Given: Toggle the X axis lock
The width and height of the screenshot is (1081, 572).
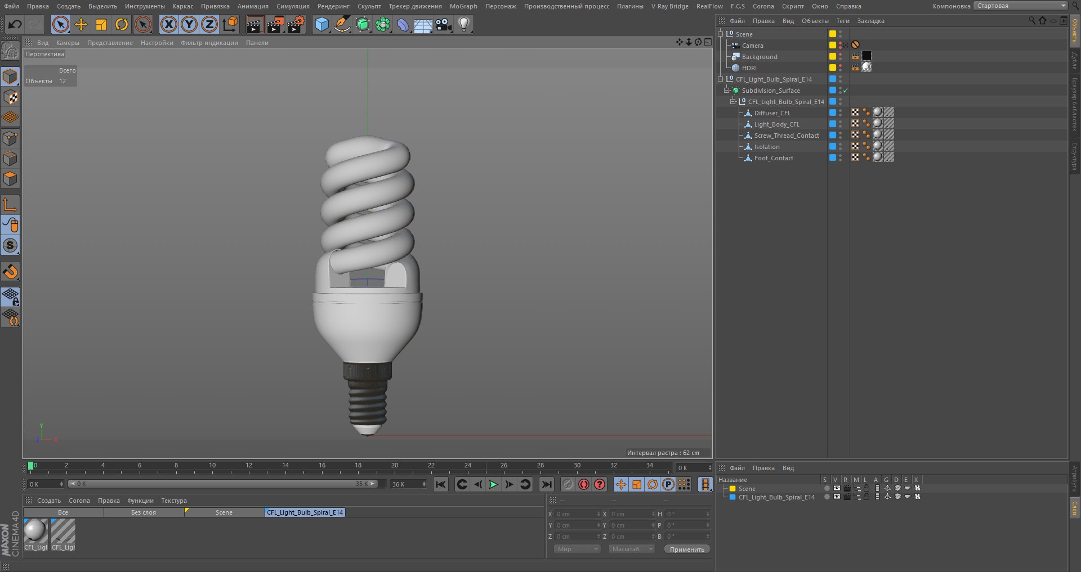Looking at the screenshot, I should pos(168,24).
